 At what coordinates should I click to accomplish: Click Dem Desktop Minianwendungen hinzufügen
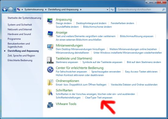pos(80,49)
